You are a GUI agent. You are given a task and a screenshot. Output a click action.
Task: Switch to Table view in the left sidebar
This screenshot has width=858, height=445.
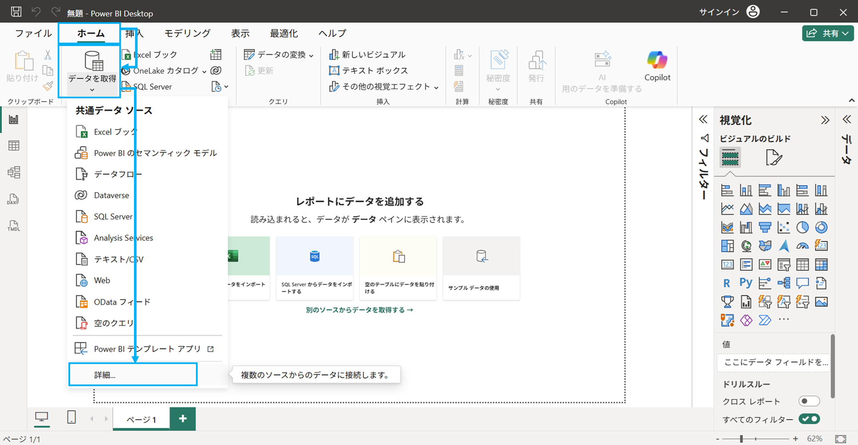coord(14,146)
